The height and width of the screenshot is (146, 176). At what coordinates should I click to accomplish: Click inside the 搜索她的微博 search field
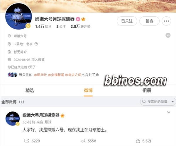158,102
